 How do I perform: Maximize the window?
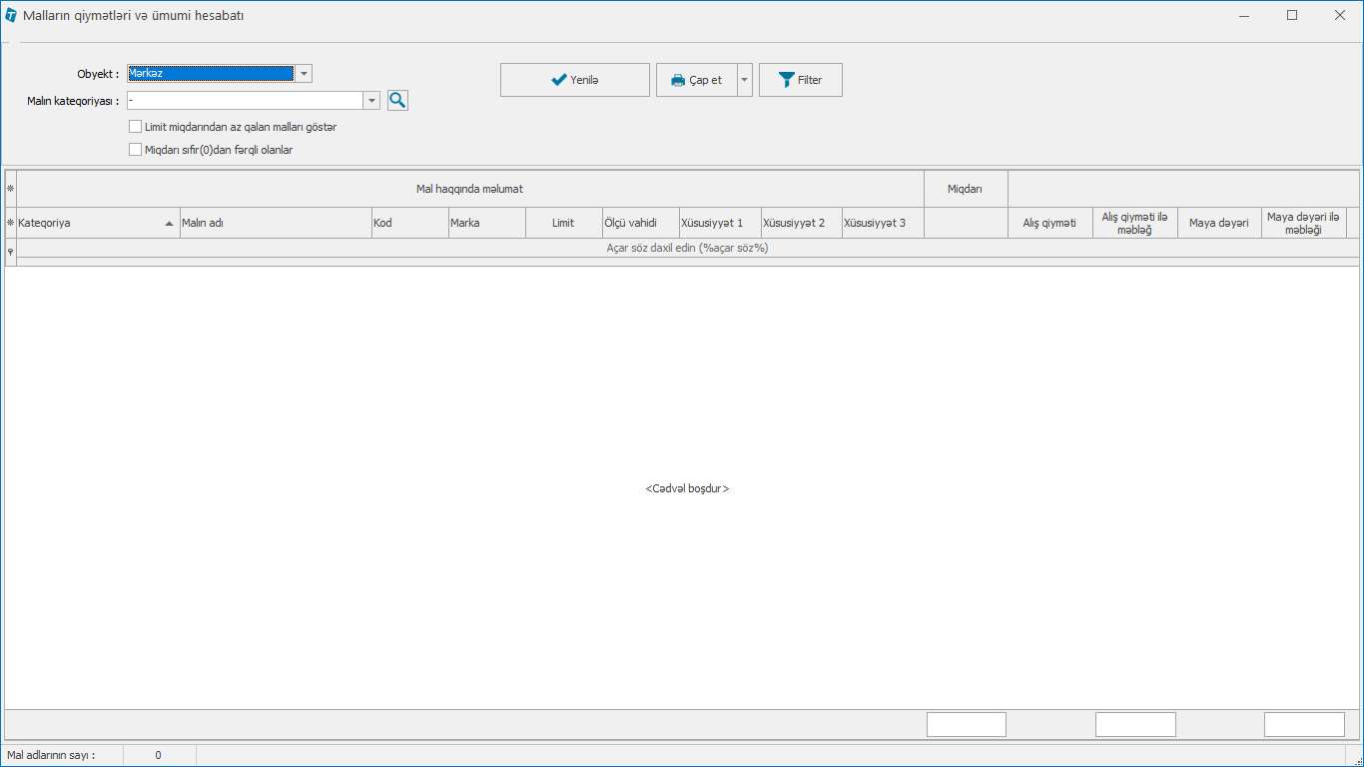[1292, 16]
